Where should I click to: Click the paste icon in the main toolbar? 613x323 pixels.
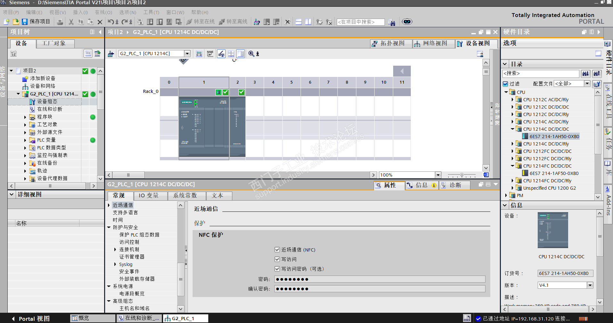tap(90, 22)
